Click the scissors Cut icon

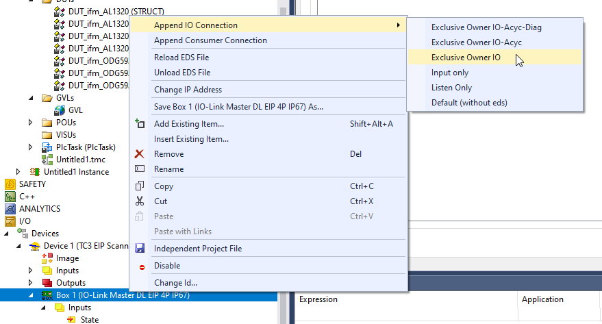pos(139,201)
